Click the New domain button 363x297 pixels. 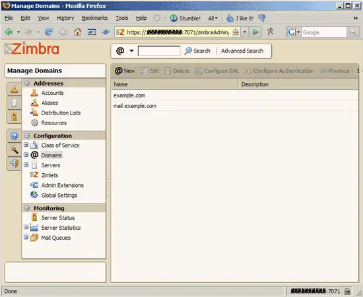[125, 71]
